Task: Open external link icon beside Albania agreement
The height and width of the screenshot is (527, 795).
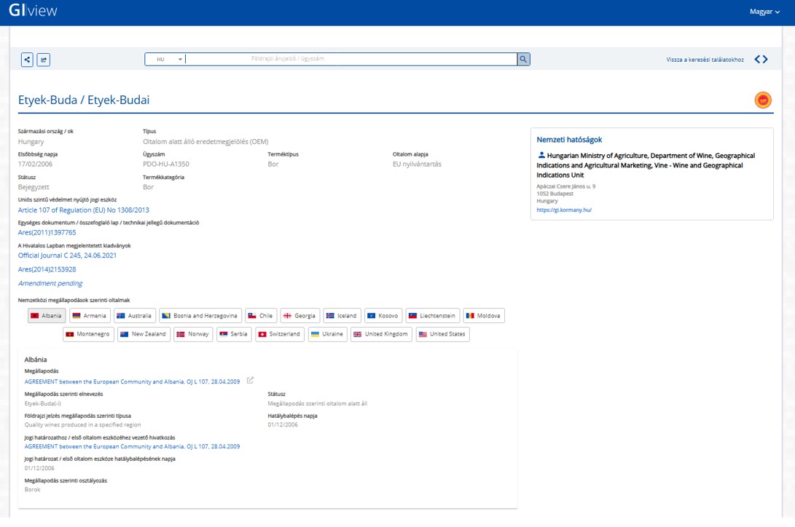Action: coord(251,381)
